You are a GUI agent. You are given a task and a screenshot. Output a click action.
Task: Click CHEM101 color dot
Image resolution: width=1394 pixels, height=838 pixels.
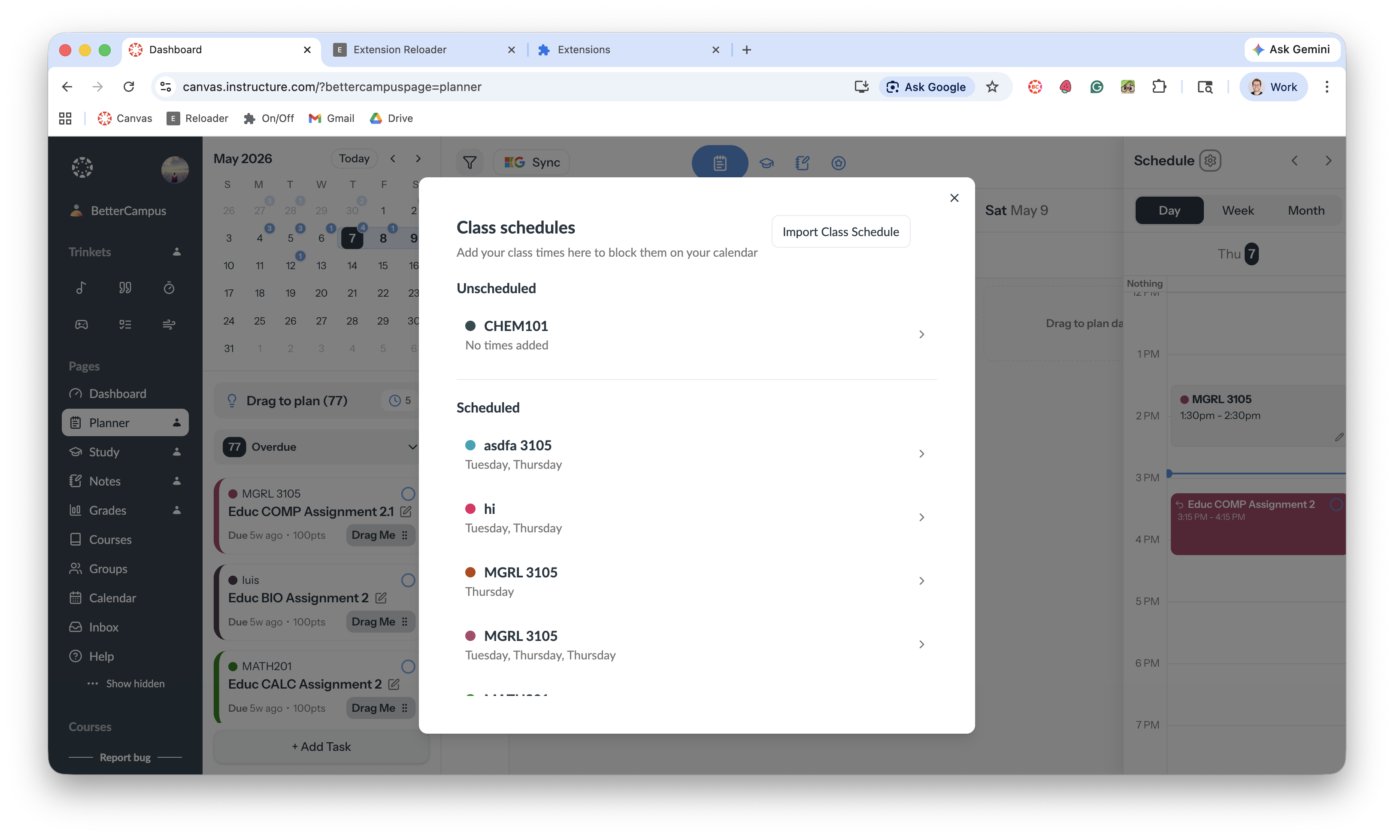click(470, 326)
